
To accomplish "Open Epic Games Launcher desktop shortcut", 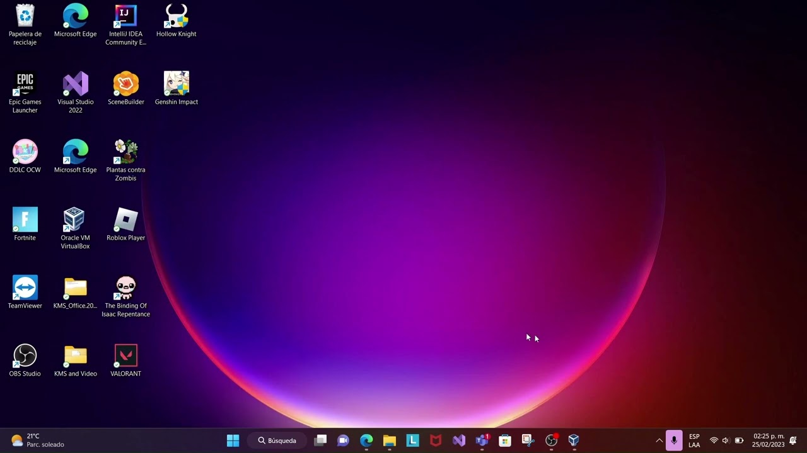I will [x=25, y=93].
